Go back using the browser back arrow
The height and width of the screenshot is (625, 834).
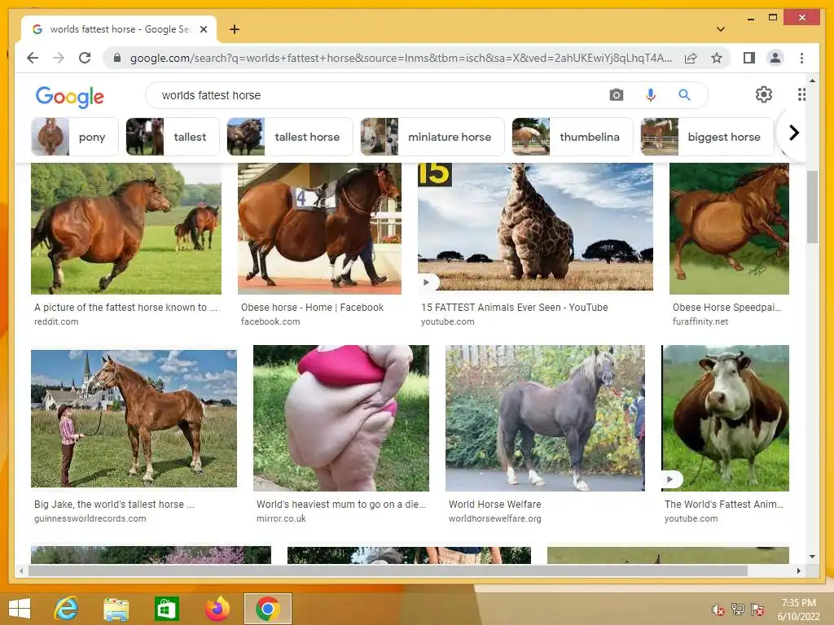33,58
